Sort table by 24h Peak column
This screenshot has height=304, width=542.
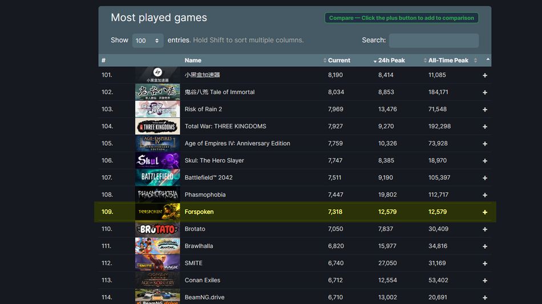(391, 60)
